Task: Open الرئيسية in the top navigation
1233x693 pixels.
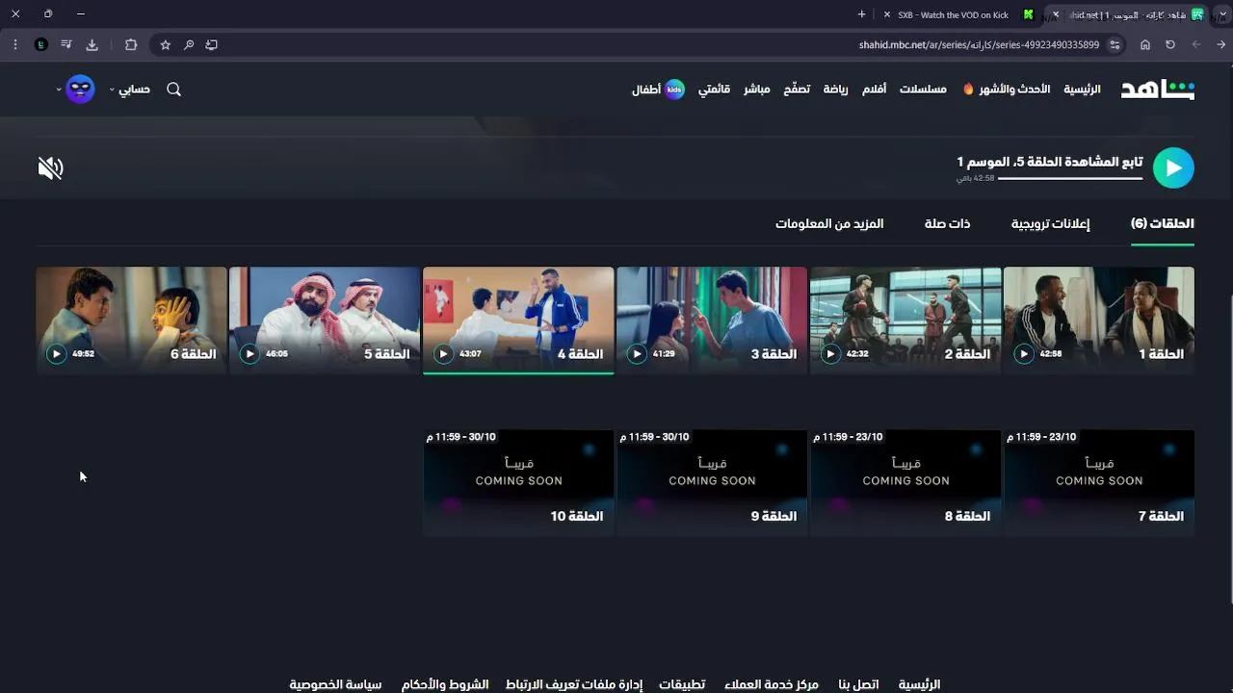Action: click(x=1082, y=90)
